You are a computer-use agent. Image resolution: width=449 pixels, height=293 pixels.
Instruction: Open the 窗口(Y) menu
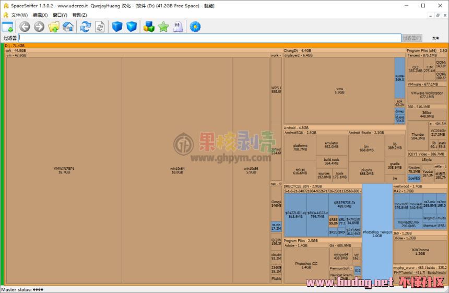click(x=60, y=15)
